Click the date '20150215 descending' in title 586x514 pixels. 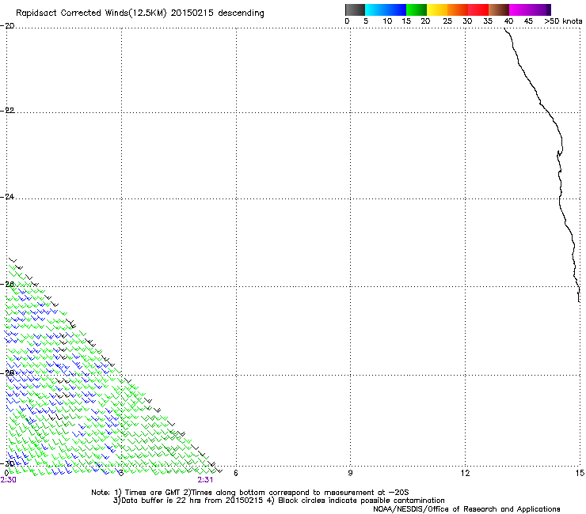[x=218, y=13]
